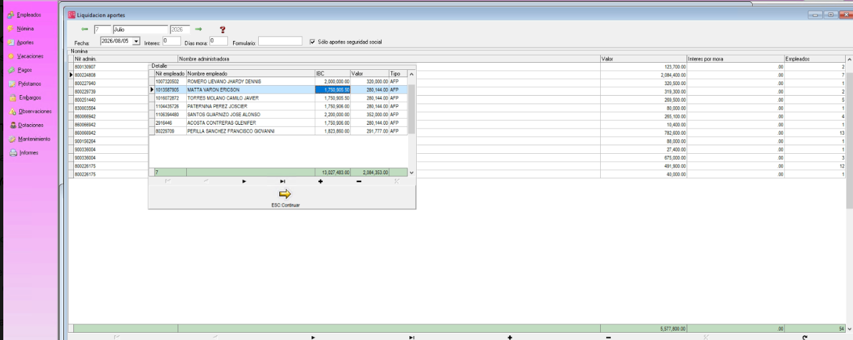Click IBC column header in Detalle
The height and width of the screenshot is (340, 853).
click(x=332, y=73)
